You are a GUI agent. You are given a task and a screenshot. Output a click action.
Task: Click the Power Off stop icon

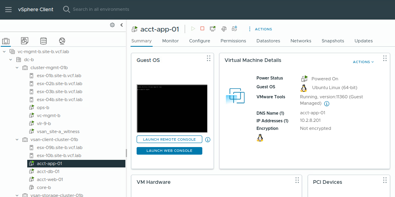[202, 29]
